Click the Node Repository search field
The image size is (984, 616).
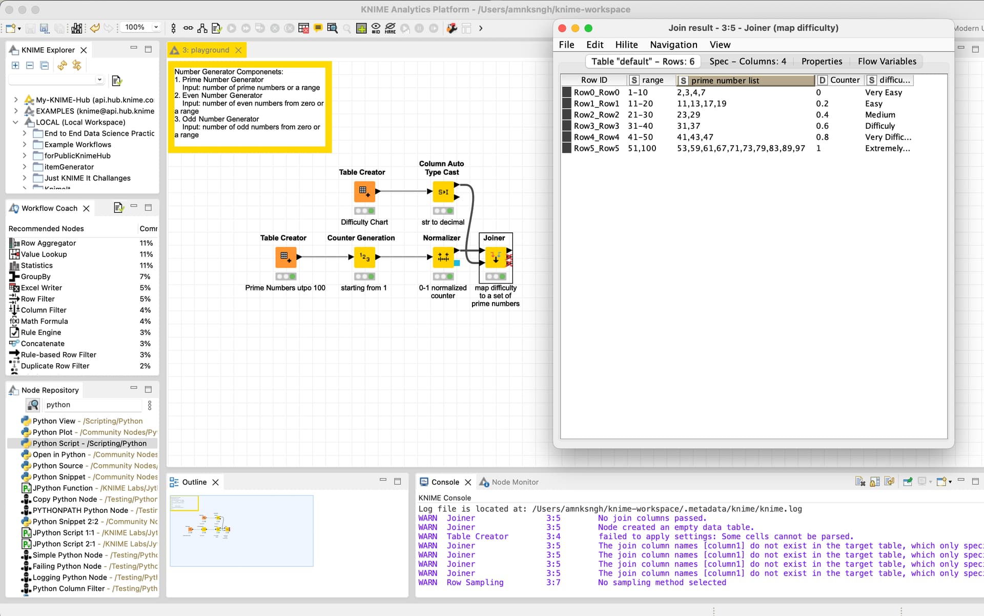(x=92, y=405)
